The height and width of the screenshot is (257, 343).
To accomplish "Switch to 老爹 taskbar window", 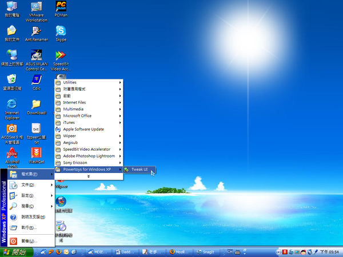I will tap(152, 252).
